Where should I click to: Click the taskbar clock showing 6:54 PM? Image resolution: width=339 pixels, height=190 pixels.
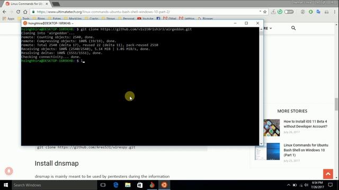tap(317, 185)
